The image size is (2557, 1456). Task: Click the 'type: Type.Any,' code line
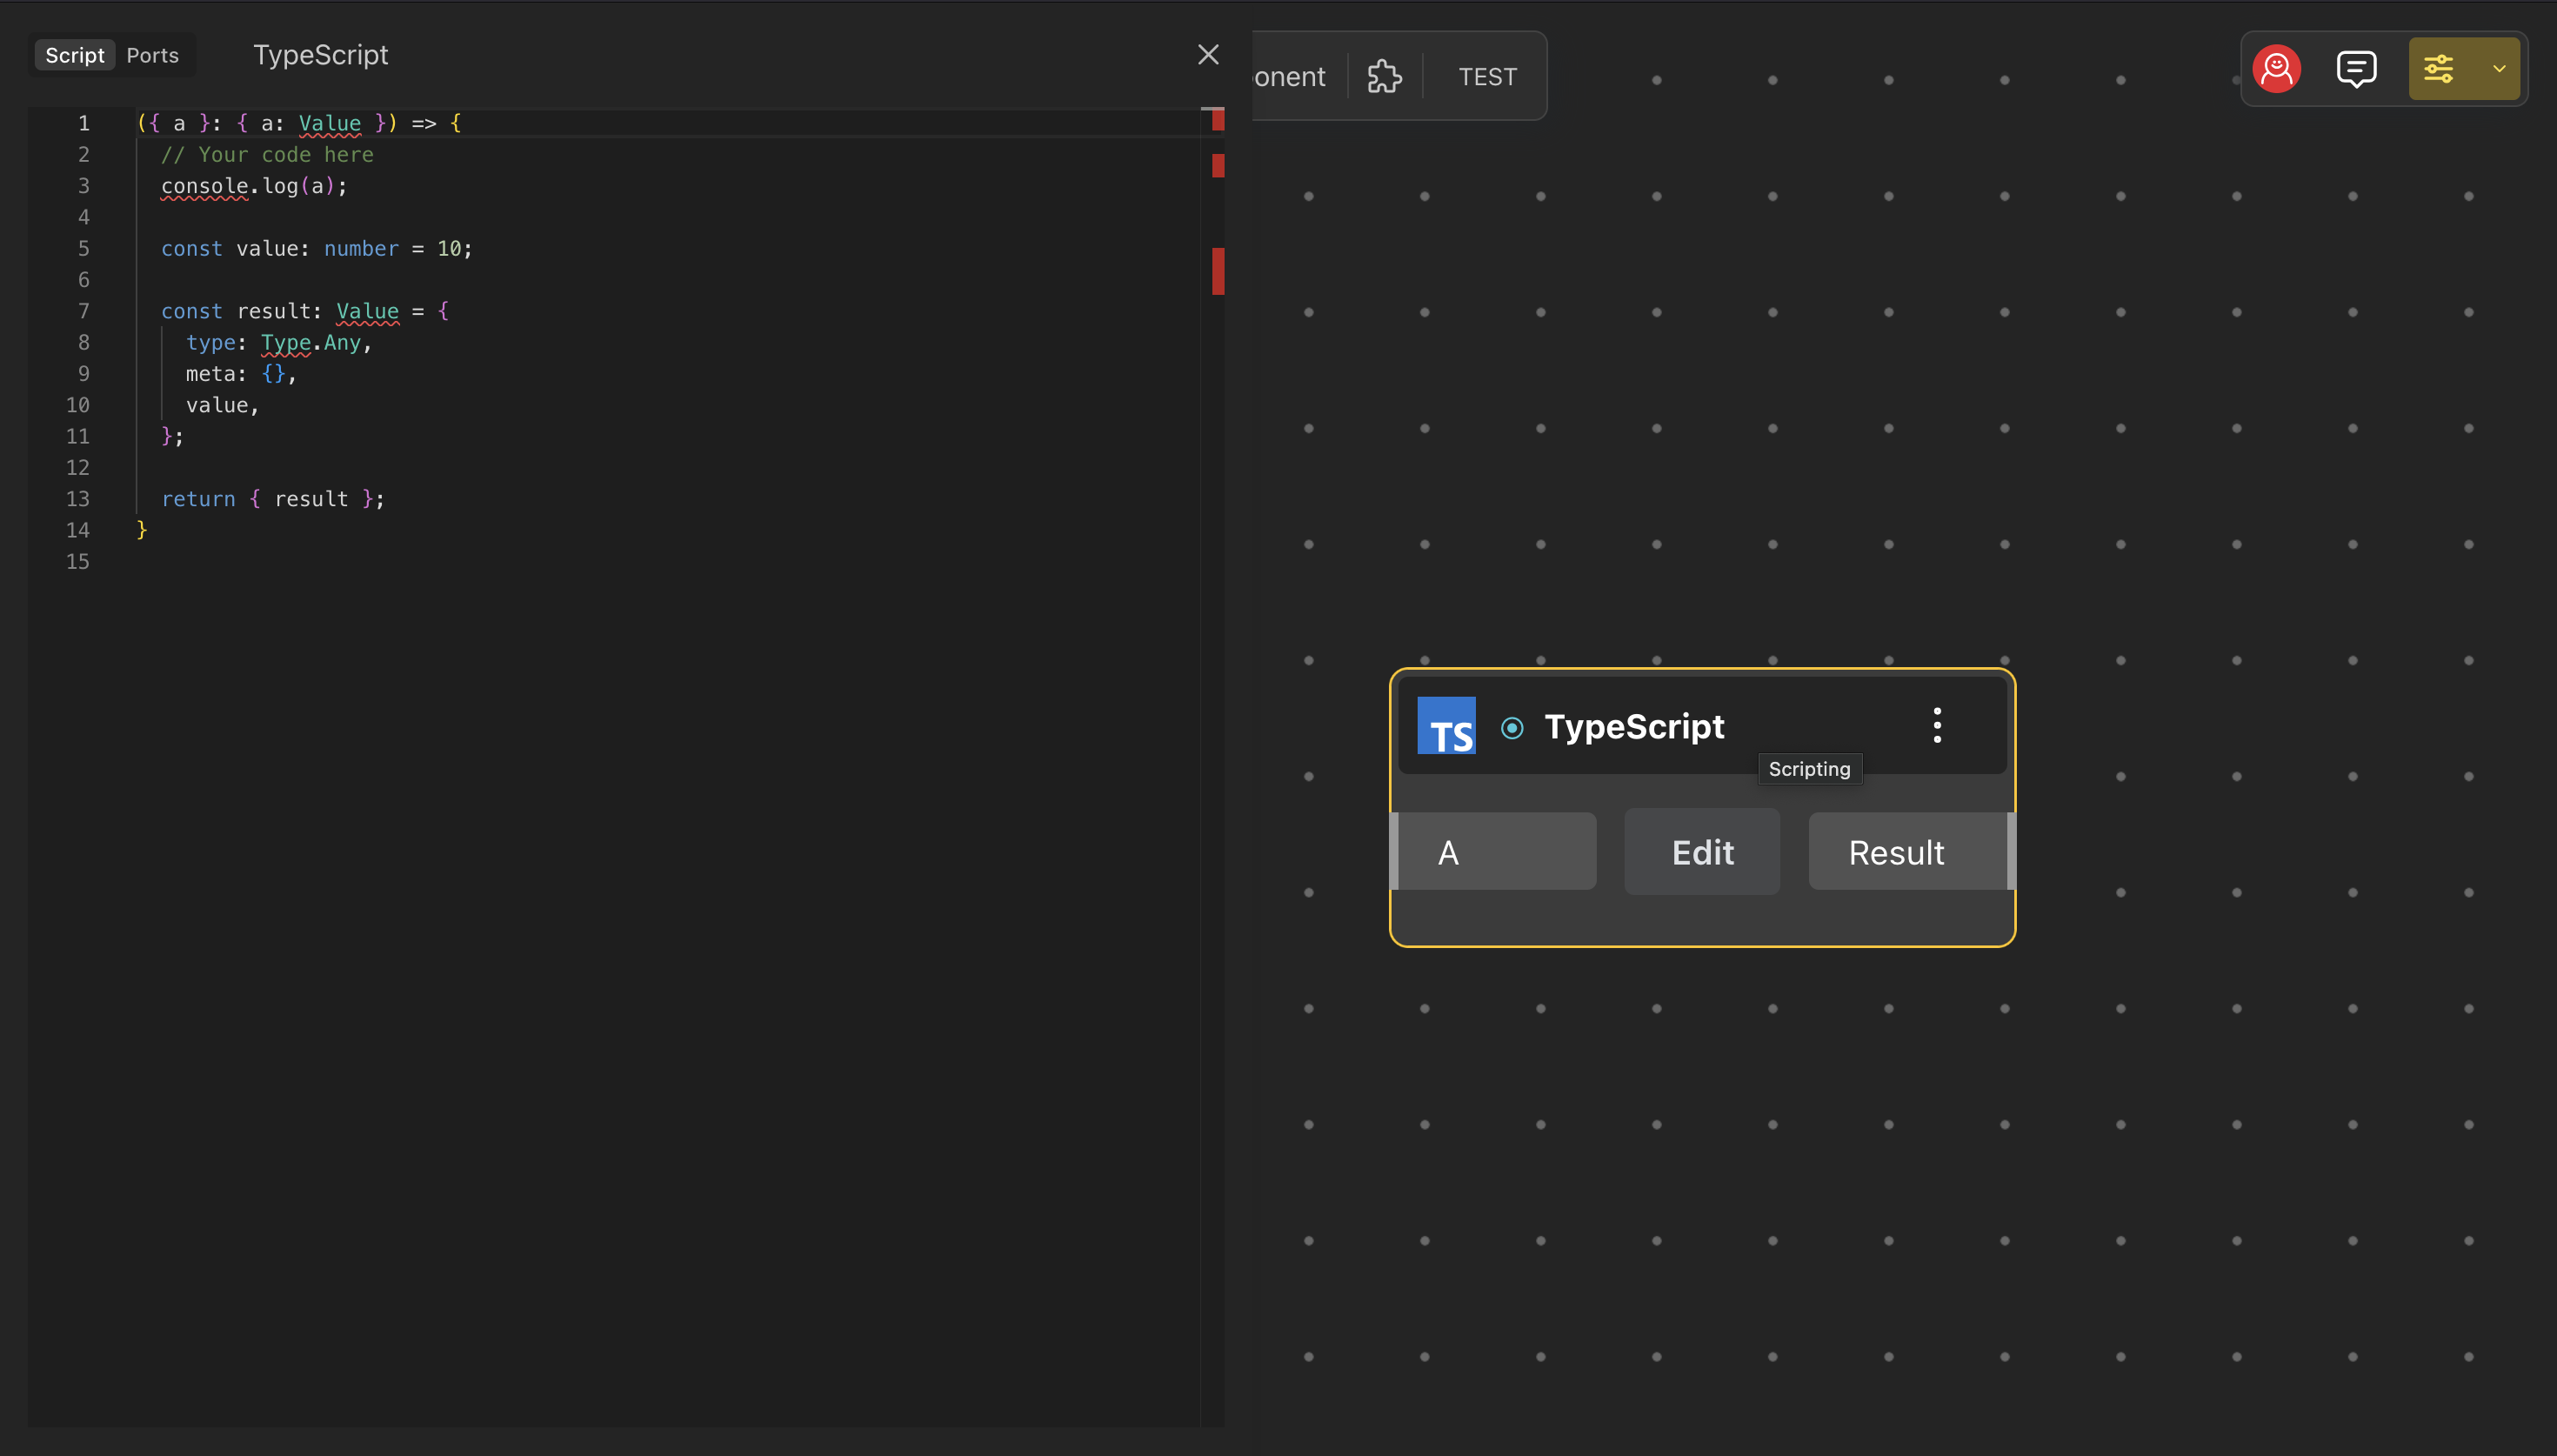[x=279, y=343]
